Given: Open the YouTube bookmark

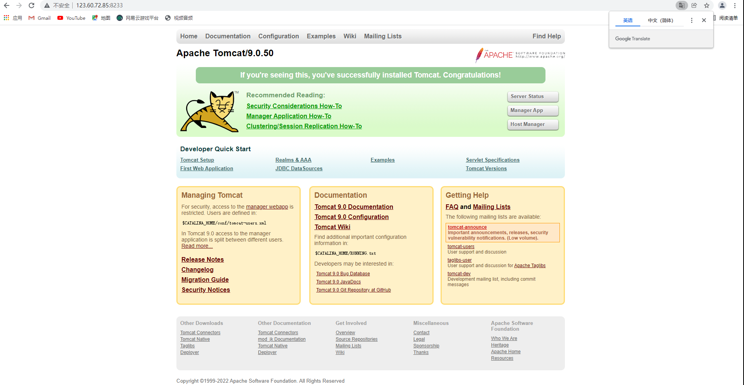Looking at the screenshot, I should tap(71, 18).
